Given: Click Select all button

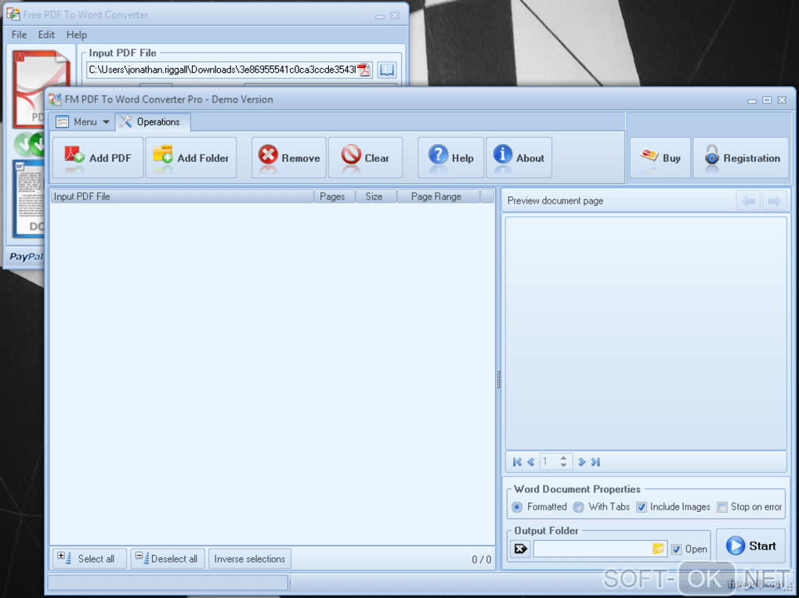Looking at the screenshot, I should (89, 559).
